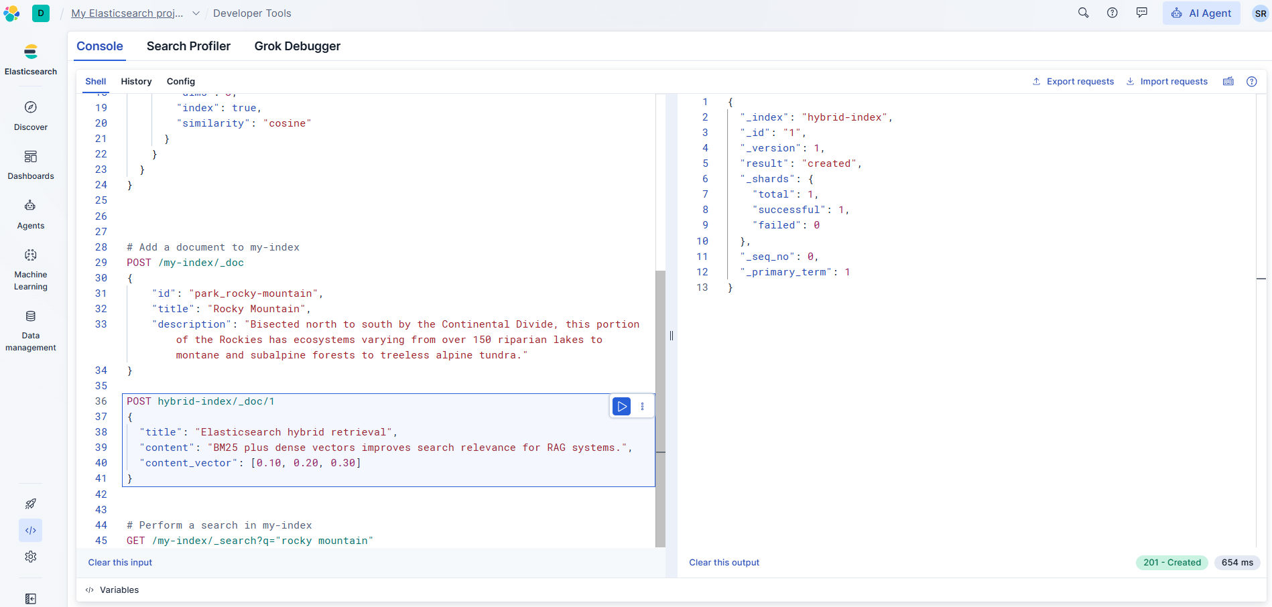Click the "result": "created" output line

click(x=801, y=163)
